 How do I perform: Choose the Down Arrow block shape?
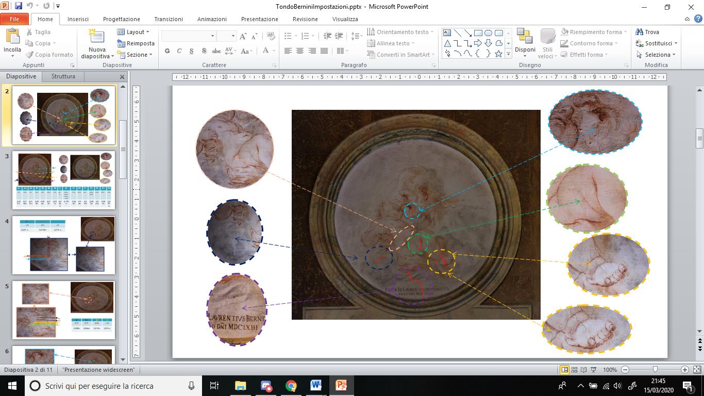(x=488, y=43)
